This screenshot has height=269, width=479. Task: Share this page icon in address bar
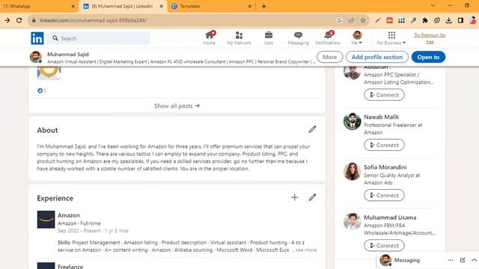351,20
